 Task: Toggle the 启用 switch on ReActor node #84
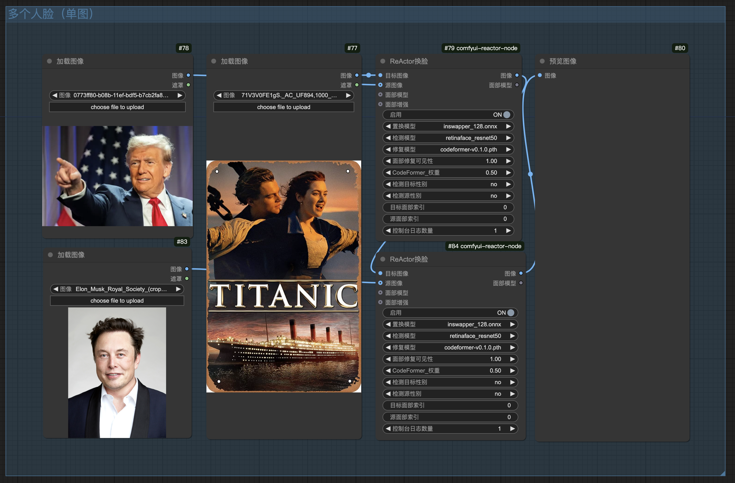coord(510,313)
